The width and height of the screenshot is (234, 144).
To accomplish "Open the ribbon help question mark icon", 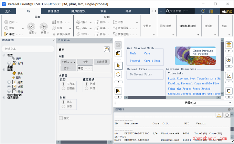I will click(203, 11).
